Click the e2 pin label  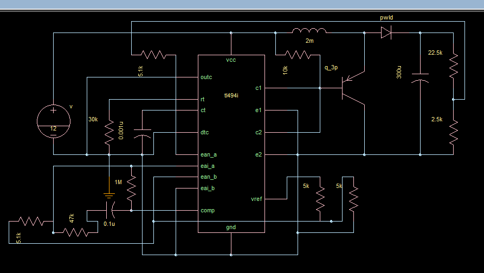click(259, 154)
